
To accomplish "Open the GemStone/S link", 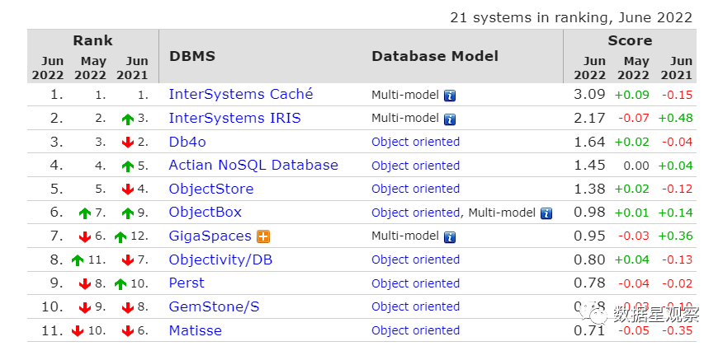I will pos(214,307).
